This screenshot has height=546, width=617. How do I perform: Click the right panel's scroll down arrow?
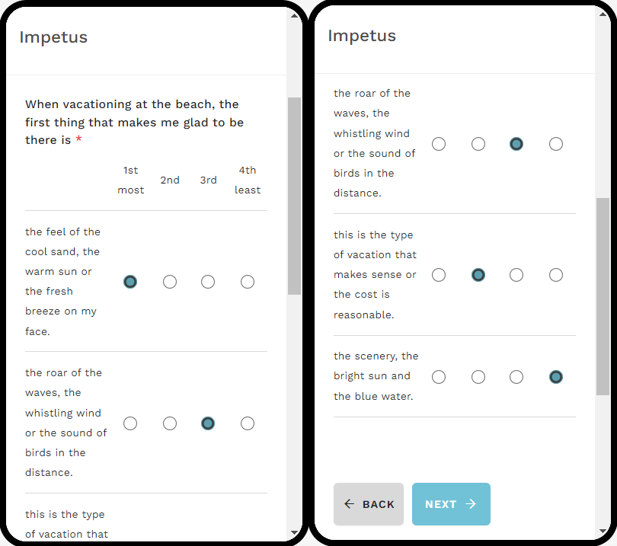tap(603, 532)
